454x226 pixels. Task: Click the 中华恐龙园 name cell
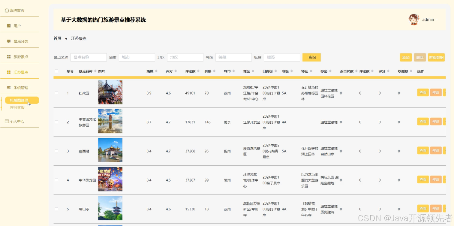point(87,180)
